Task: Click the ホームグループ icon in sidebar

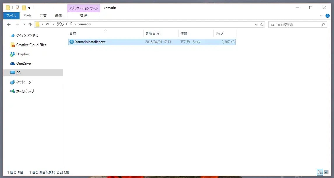Action: (x=13, y=91)
